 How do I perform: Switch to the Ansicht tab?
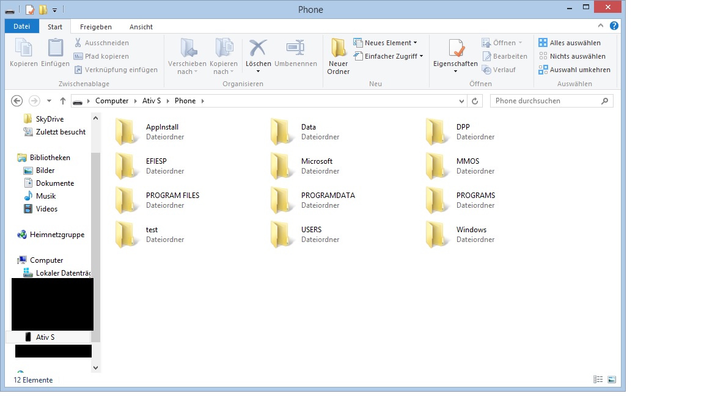click(141, 26)
